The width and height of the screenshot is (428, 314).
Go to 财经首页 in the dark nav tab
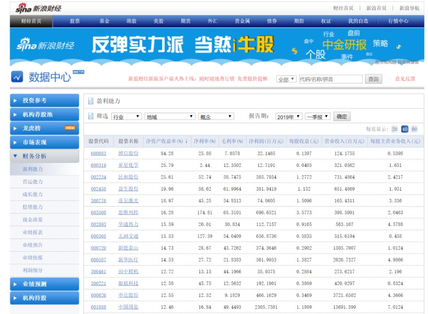click(x=31, y=21)
